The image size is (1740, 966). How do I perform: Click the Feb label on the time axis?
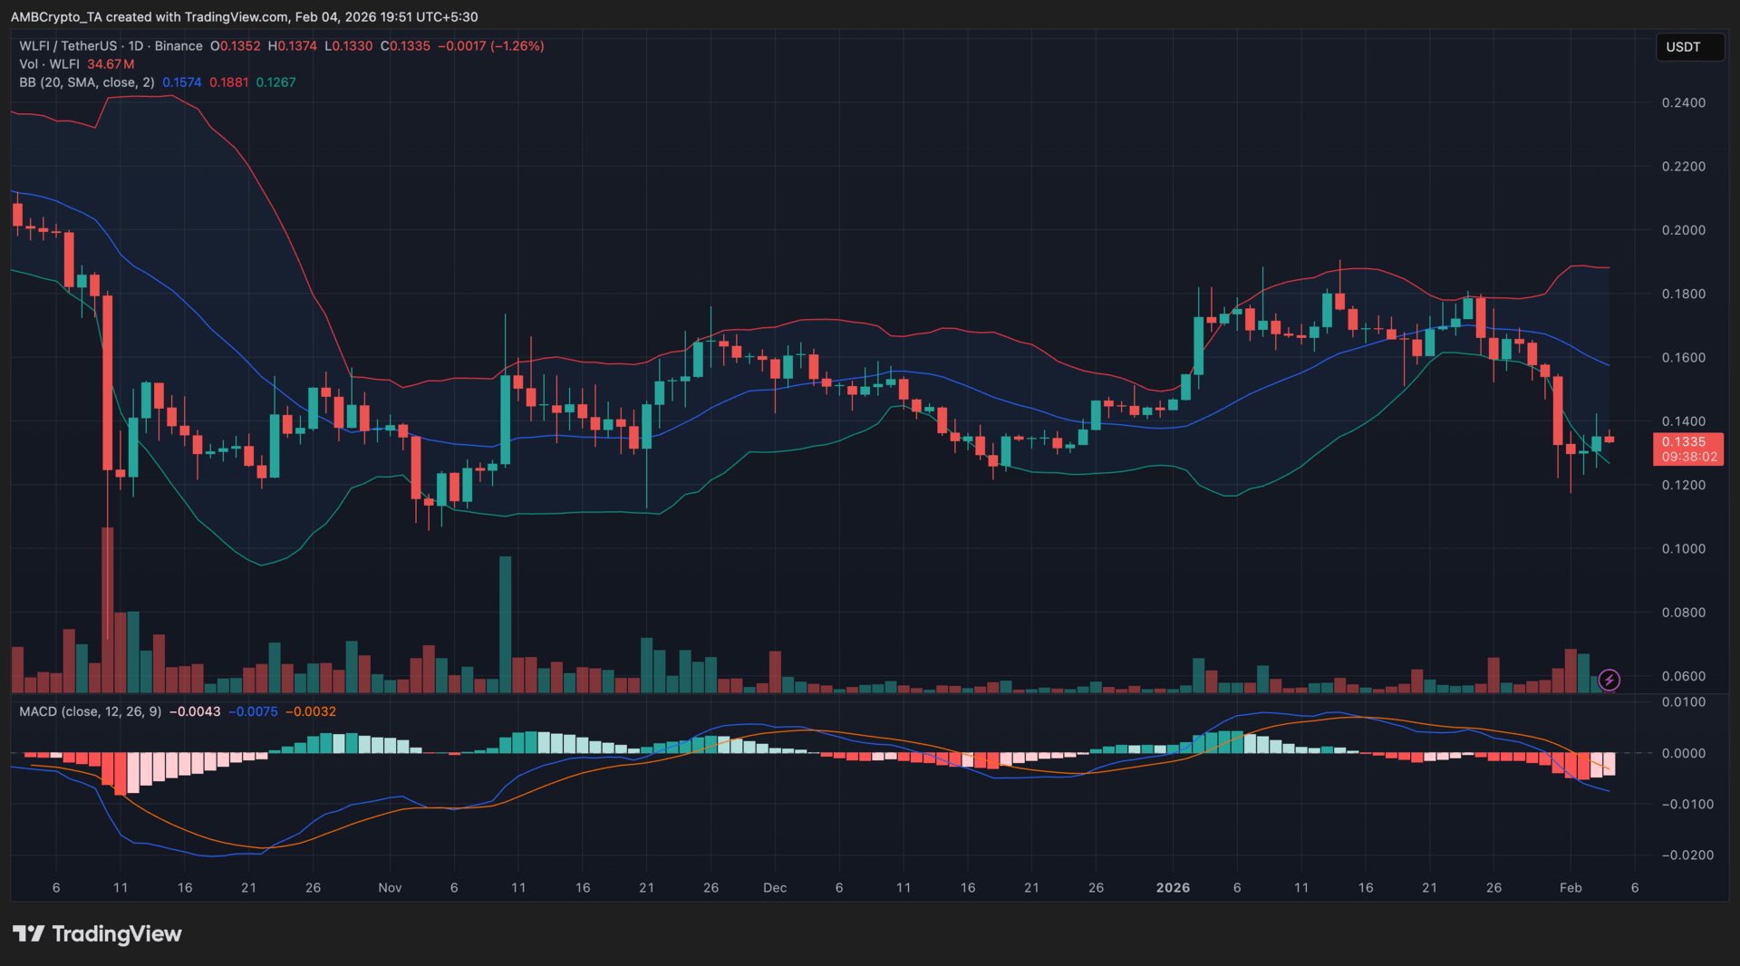point(1571,888)
